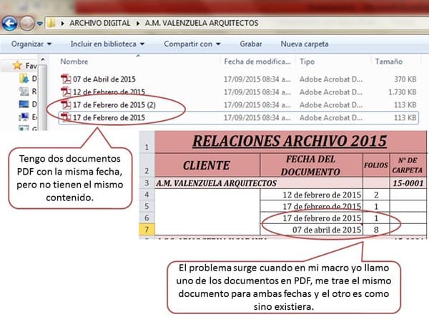Open the Compartir con dropdown
This screenshot has width=429, height=322.
(x=192, y=44)
